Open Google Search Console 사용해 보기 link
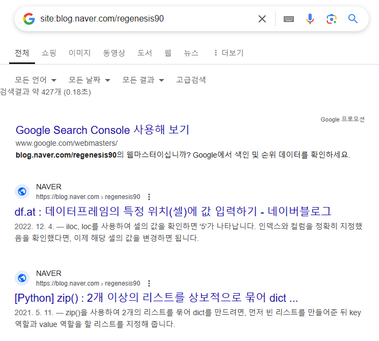The height and width of the screenshot is (341, 379). pyautogui.click(x=102, y=130)
